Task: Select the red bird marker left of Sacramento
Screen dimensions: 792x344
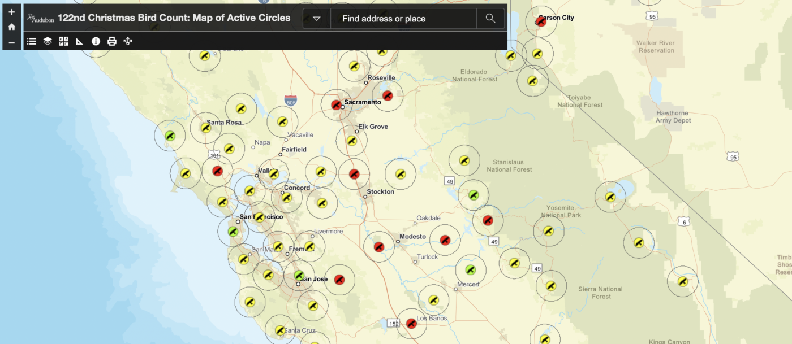Action: point(336,104)
